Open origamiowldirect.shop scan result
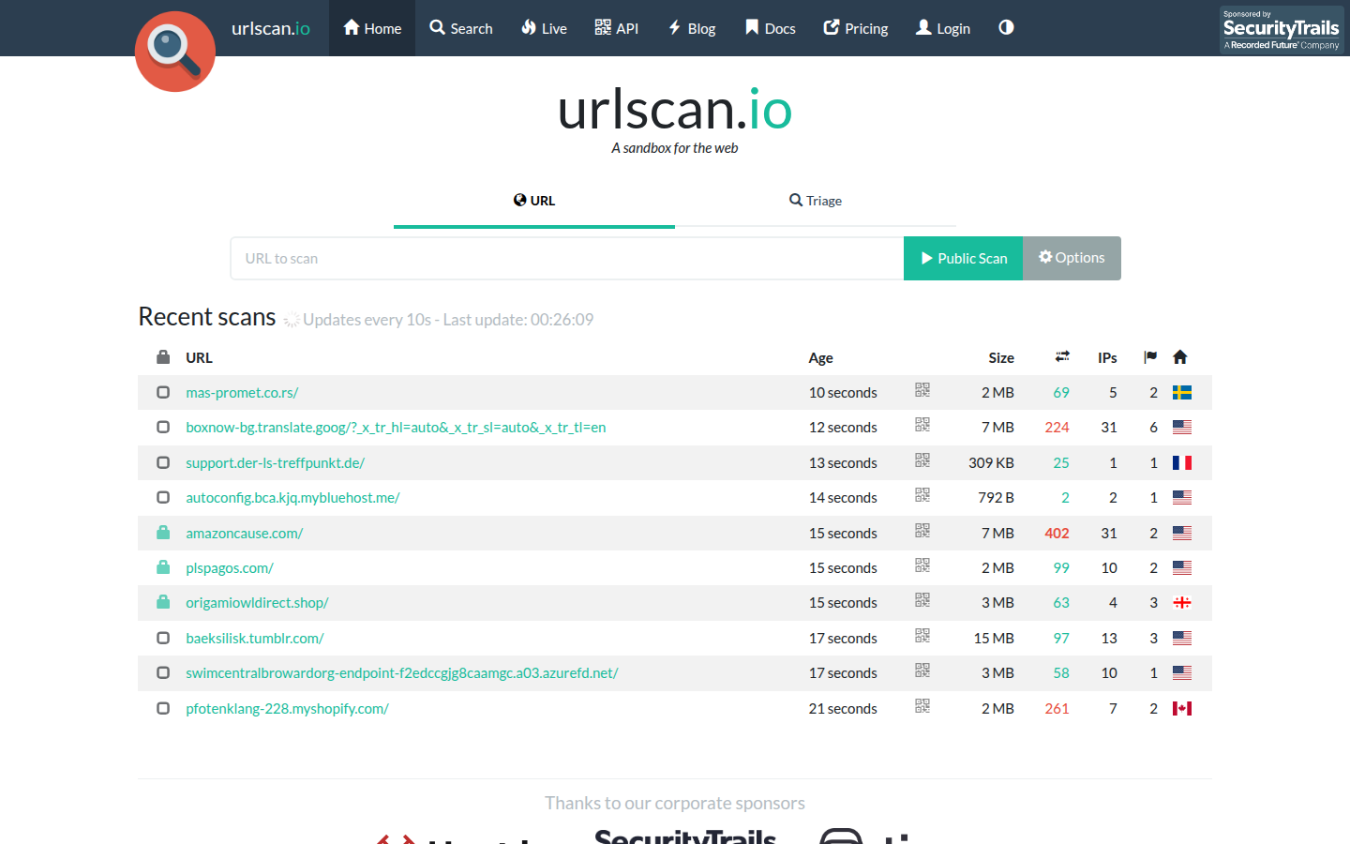The height and width of the screenshot is (844, 1350). [x=257, y=603]
